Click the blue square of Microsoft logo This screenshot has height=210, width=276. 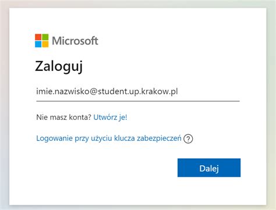(x=38, y=44)
